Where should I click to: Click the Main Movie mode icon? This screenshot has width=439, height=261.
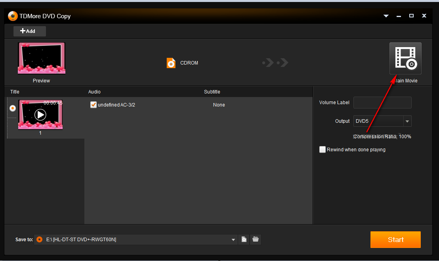coord(405,59)
